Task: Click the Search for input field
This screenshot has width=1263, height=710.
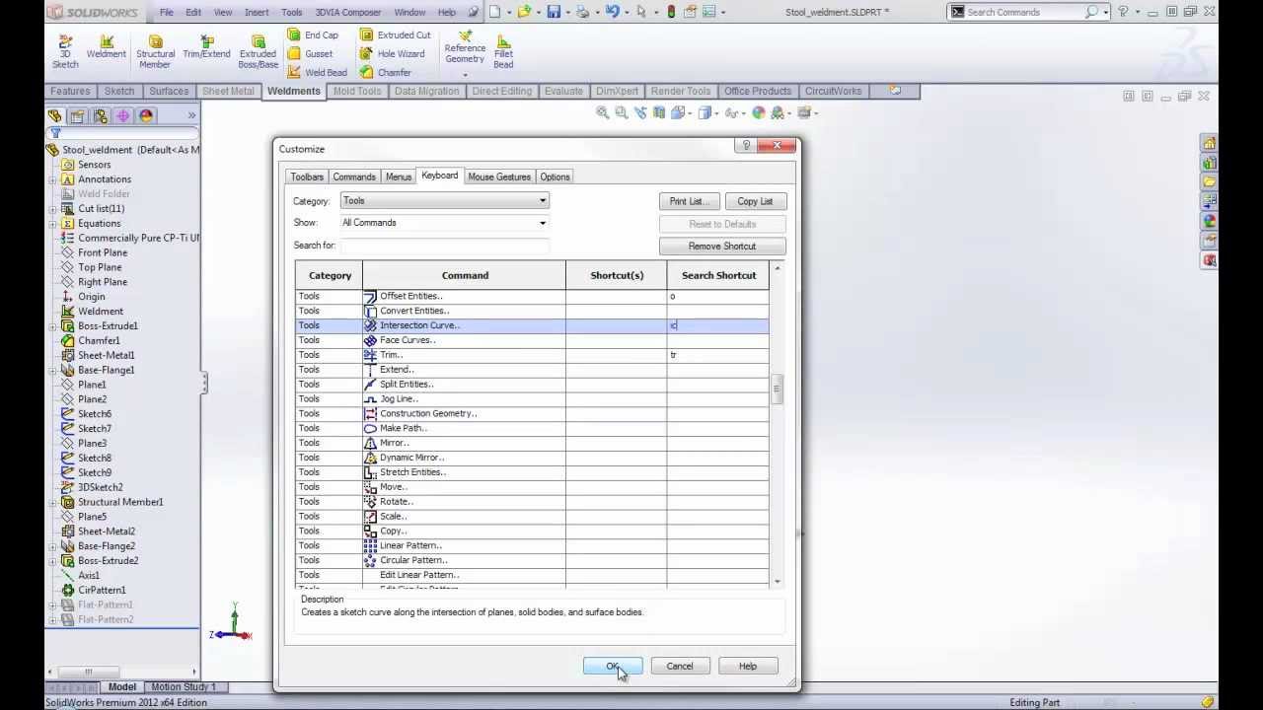Action: pos(444,246)
